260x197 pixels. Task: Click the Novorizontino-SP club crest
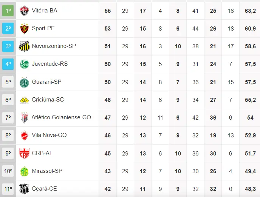(25, 46)
